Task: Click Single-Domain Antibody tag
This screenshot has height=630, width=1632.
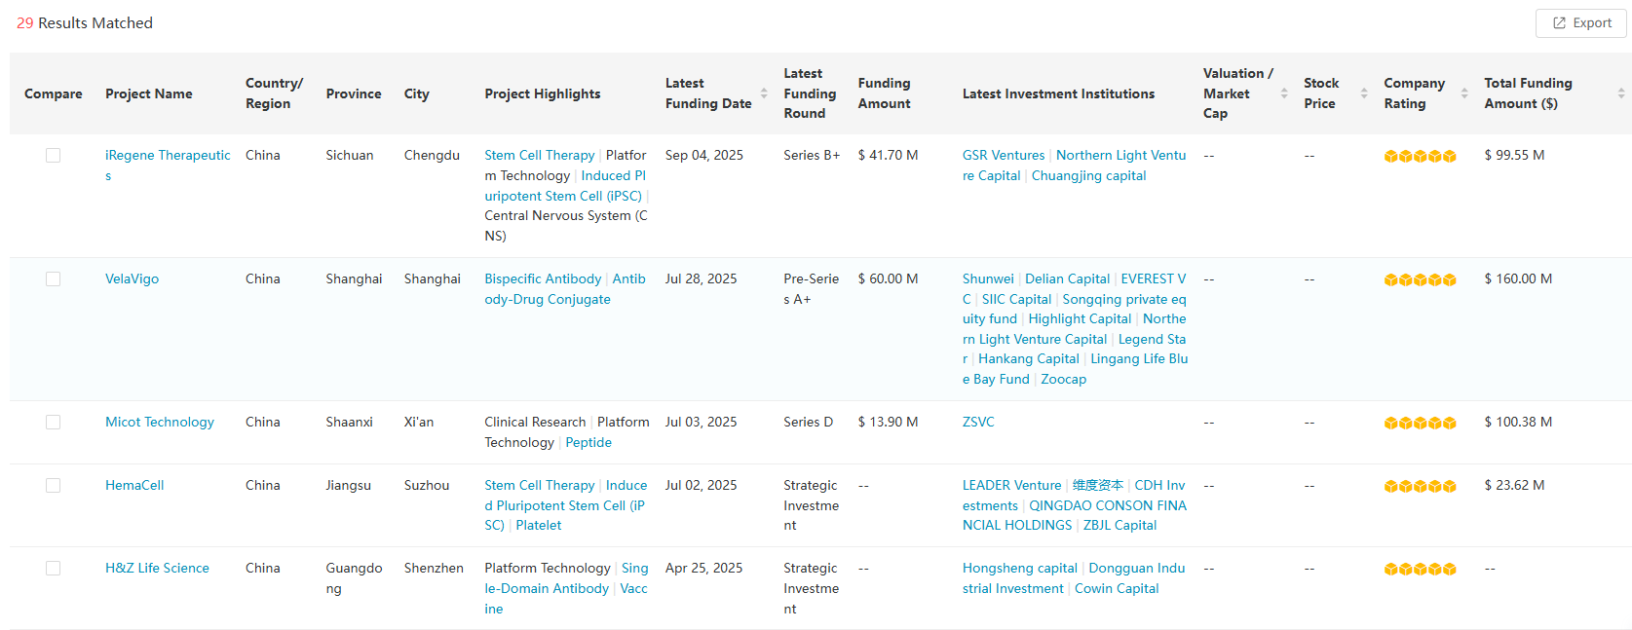Action: pyautogui.click(x=566, y=578)
